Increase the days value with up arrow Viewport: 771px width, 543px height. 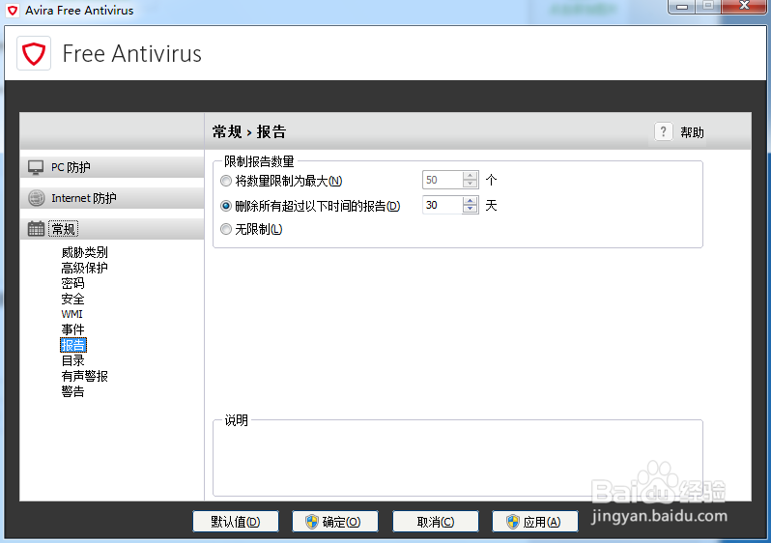471,201
